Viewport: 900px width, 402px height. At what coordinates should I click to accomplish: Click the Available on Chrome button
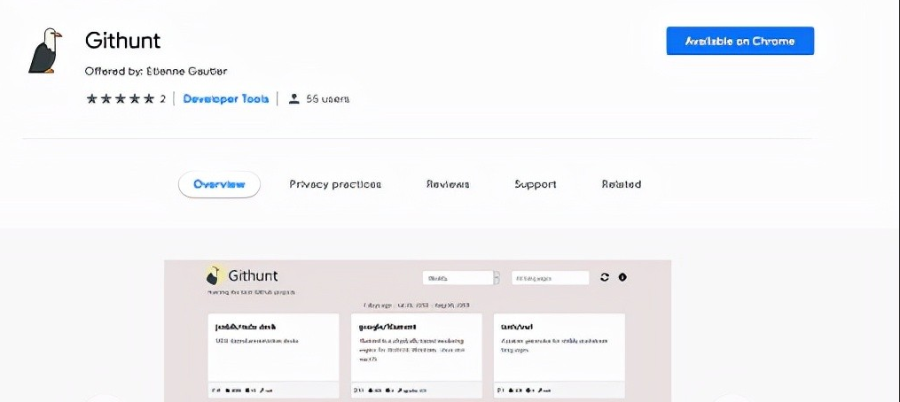740,41
